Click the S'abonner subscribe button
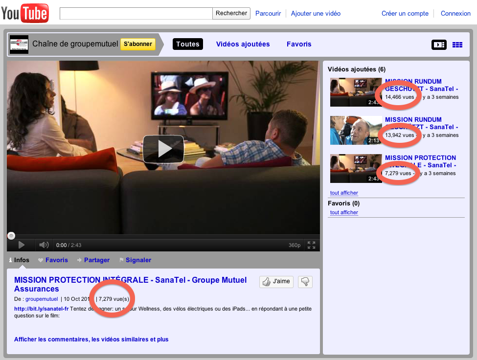This screenshot has height=360, width=477. tap(138, 44)
